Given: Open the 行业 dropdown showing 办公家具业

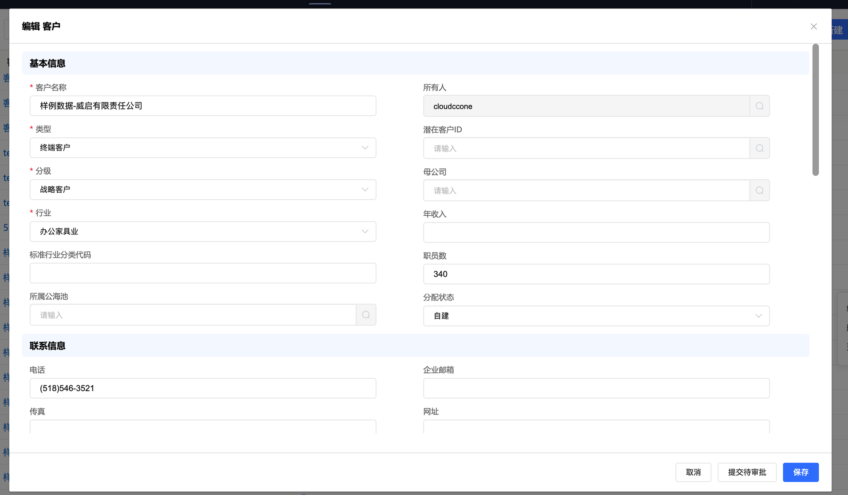Looking at the screenshot, I should 203,231.
